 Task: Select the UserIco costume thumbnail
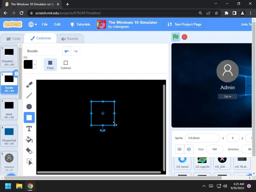9,162
